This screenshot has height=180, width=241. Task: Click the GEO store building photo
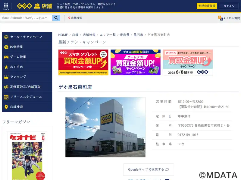coord(105,127)
